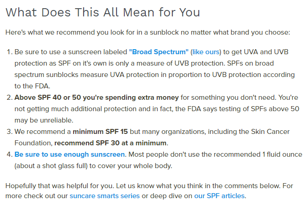Click the text "may be unreliable."
This screenshot has width=308, height=210.
point(44,120)
